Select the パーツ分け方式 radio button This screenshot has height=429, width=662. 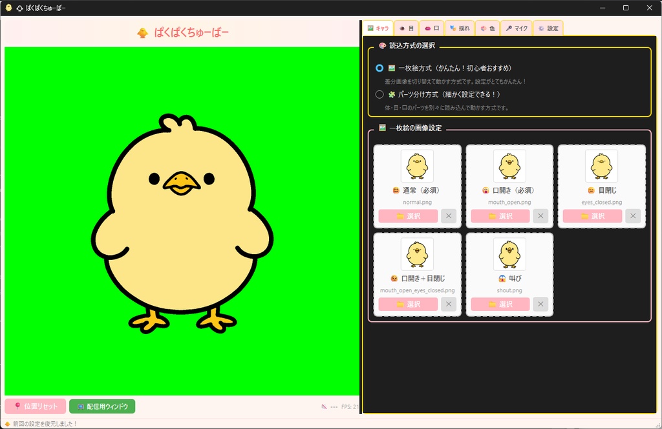[x=379, y=94]
